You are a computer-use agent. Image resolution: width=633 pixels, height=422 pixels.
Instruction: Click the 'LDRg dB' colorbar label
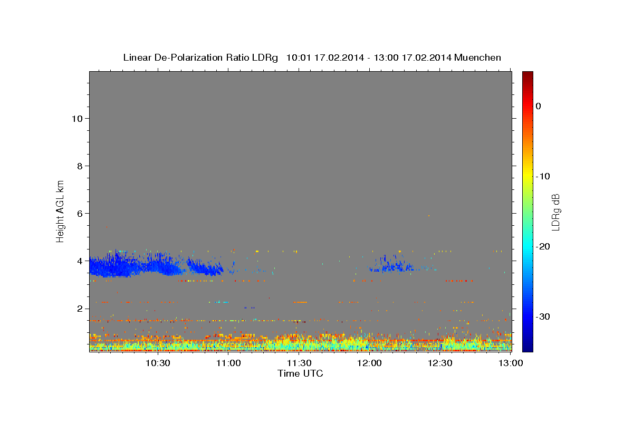pyautogui.click(x=555, y=212)
